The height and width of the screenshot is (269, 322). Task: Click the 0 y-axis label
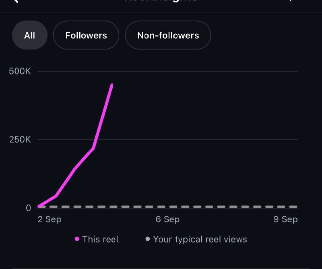(x=28, y=208)
